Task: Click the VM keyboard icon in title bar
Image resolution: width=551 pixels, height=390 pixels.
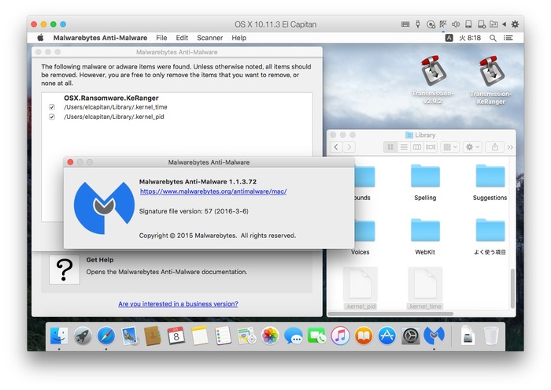Action: pyautogui.click(x=405, y=24)
